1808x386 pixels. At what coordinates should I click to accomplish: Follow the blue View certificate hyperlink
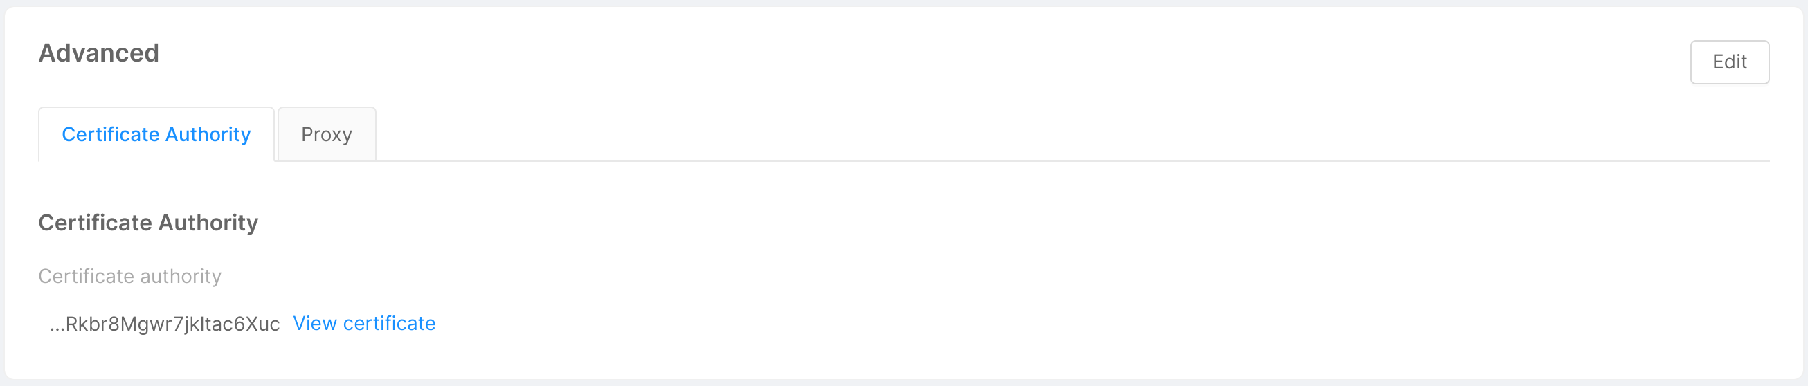(x=363, y=323)
